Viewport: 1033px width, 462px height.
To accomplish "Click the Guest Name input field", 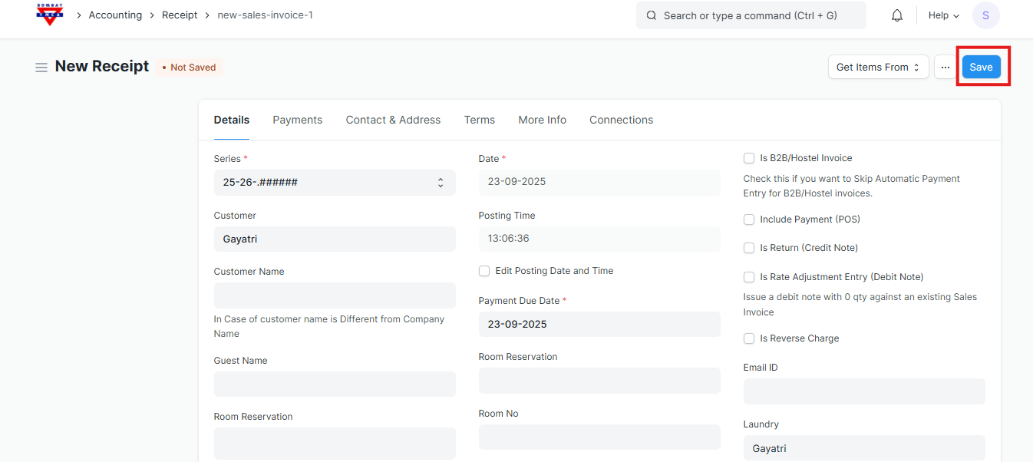I will pyautogui.click(x=334, y=384).
